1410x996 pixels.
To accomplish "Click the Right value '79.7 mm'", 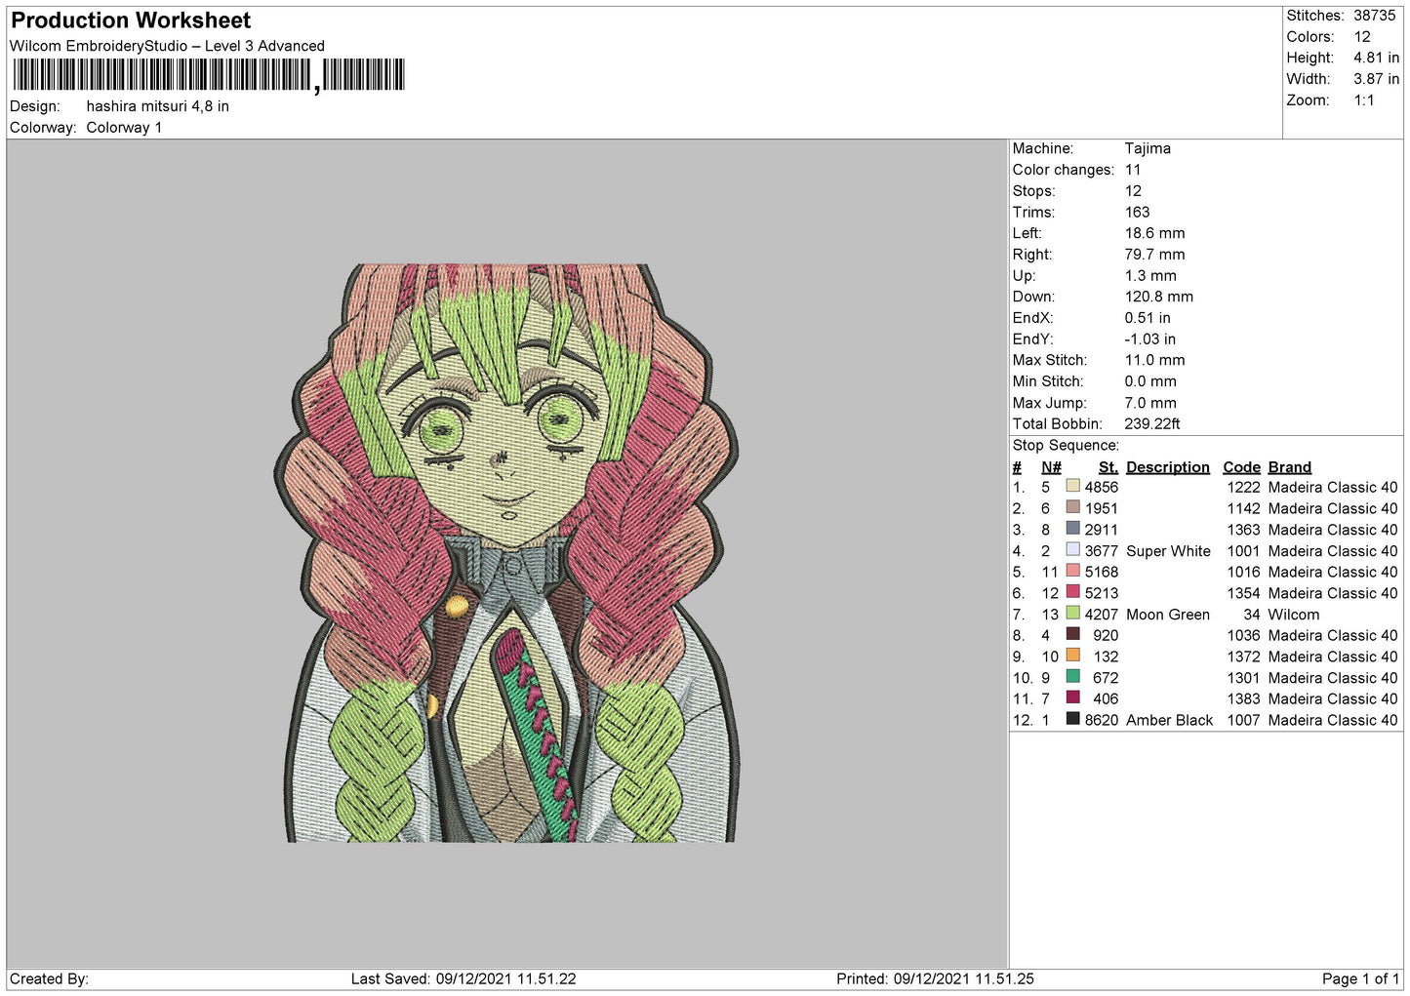I will [x=1155, y=255].
